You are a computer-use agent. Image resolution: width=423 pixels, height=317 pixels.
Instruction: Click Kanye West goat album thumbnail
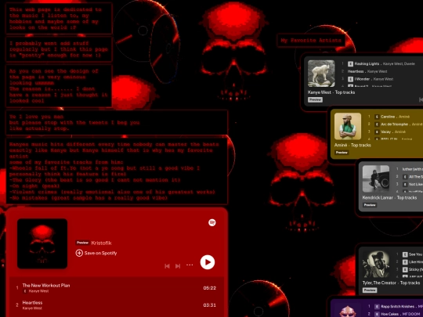pos(321,74)
